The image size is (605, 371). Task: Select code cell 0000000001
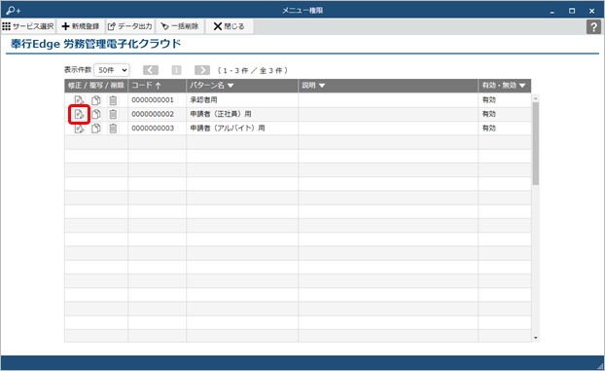pyautogui.click(x=157, y=100)
